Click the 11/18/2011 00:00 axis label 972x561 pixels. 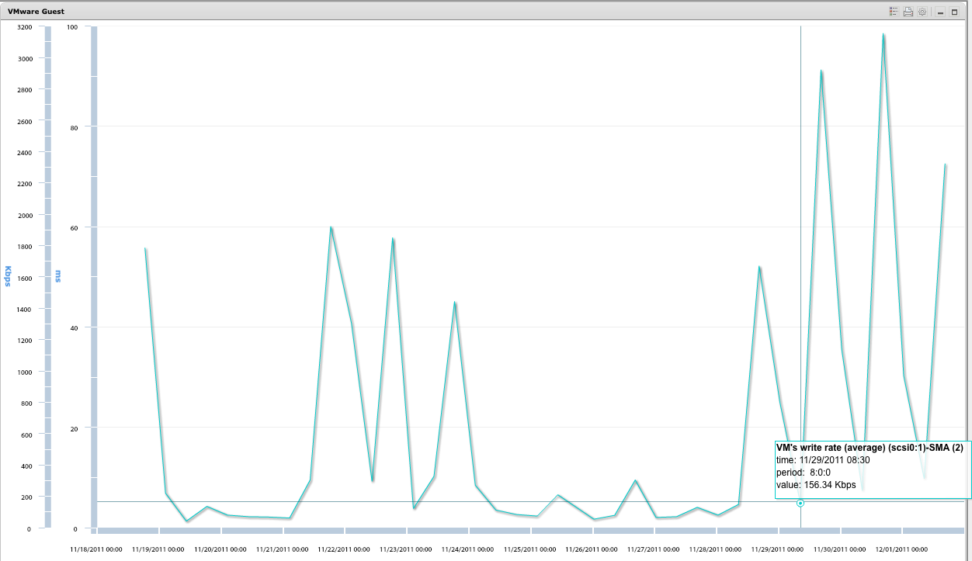[95, 549]
